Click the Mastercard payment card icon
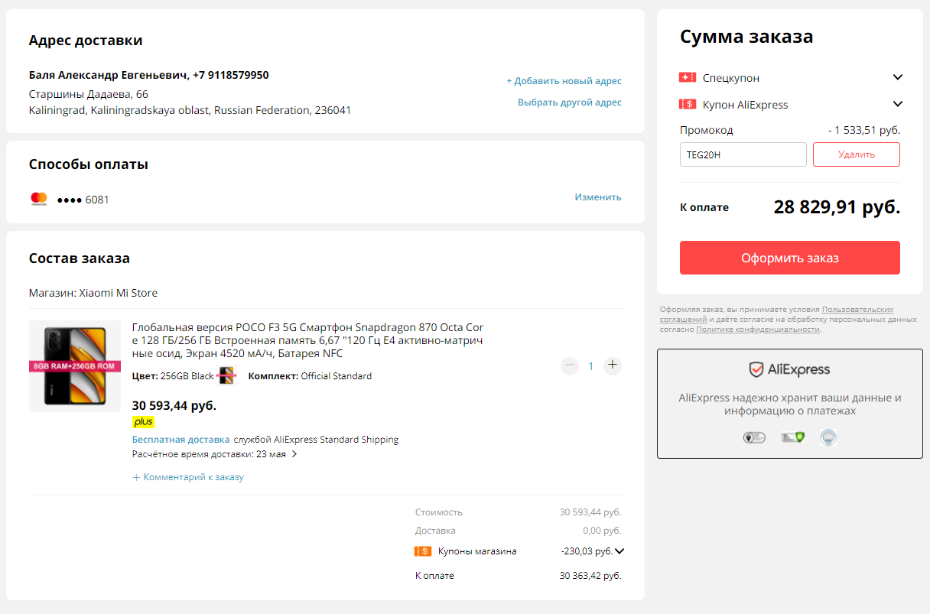This screenshot has height=614, width=930. (39, 199)
